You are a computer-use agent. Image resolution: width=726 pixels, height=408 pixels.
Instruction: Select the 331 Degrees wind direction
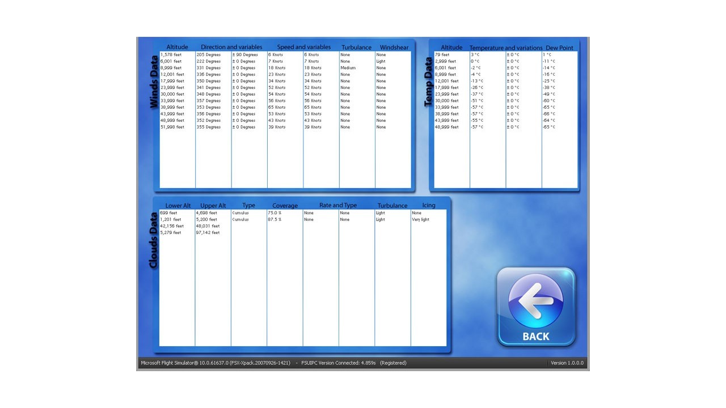click(x=209, y=68)
